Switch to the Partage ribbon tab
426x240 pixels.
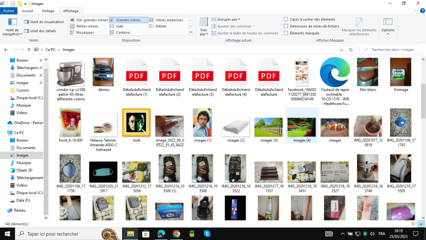(48, 11)
